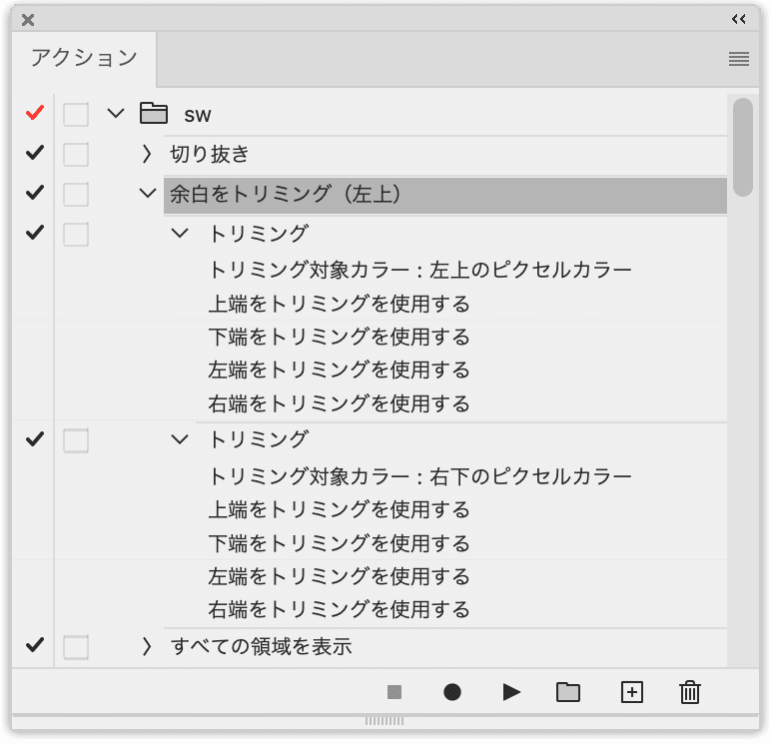Select the 切り抜き action
The height and width of the screenshot is (745, 771).
pos(210,154)
